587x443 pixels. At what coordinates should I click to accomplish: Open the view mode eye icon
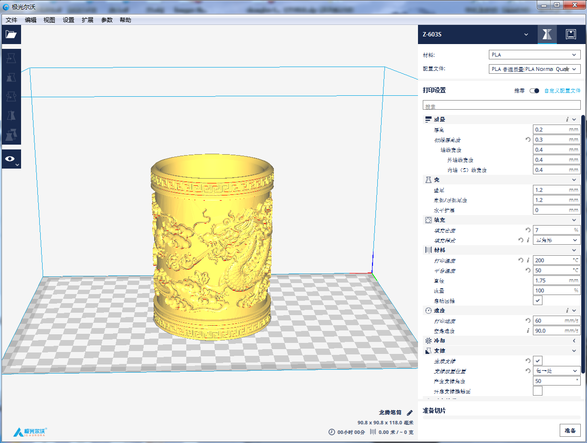coord(11,159)
